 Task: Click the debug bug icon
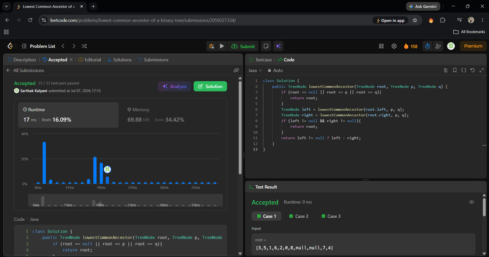[x=211, y=46]
